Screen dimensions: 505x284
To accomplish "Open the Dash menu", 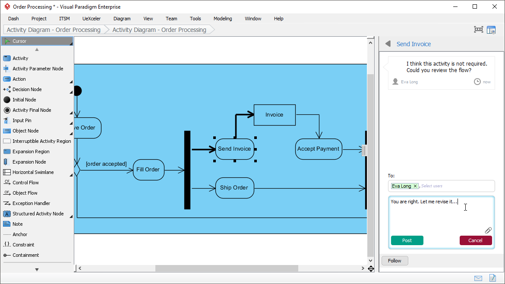I will click(13, 19).
